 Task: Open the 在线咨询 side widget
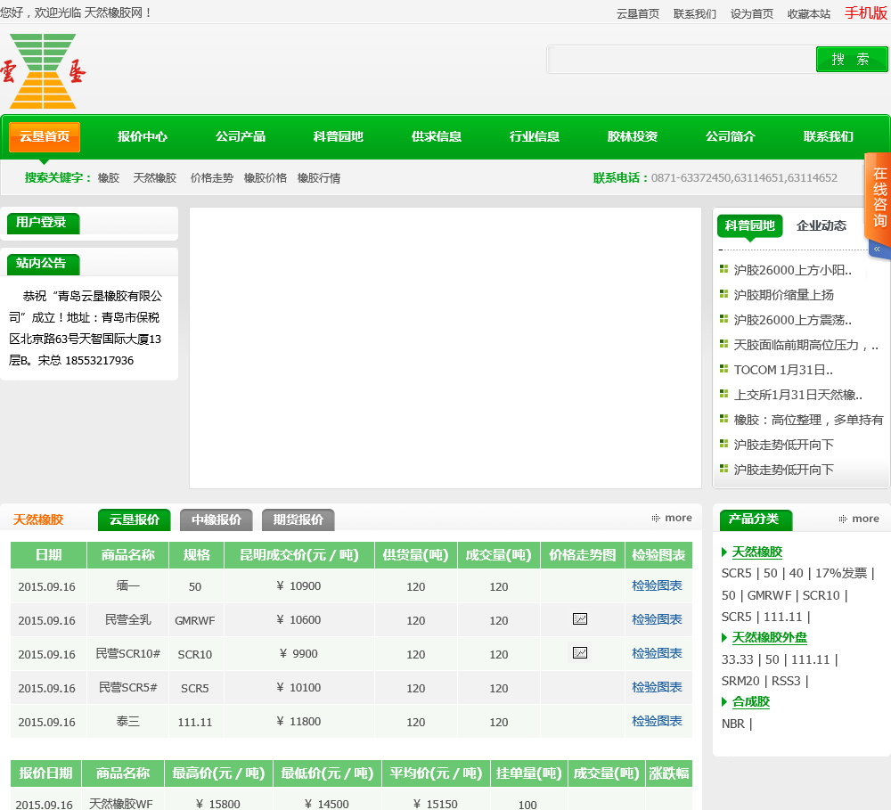coord(879,197)
